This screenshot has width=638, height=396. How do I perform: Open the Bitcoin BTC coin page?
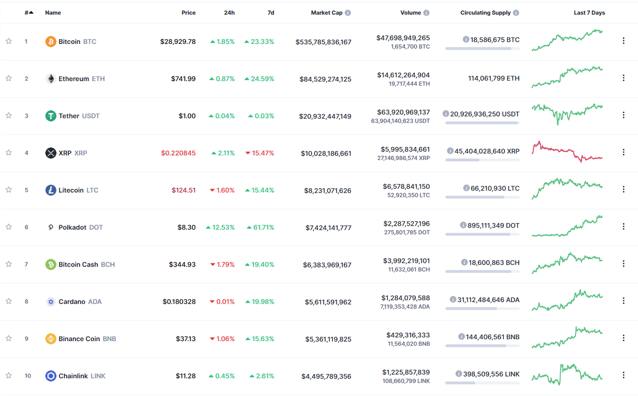tap(77, 41)
